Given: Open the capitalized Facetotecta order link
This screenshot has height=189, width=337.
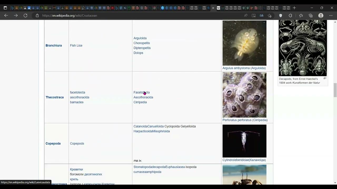Looking at the screenshot, I should tap(141, 92).
